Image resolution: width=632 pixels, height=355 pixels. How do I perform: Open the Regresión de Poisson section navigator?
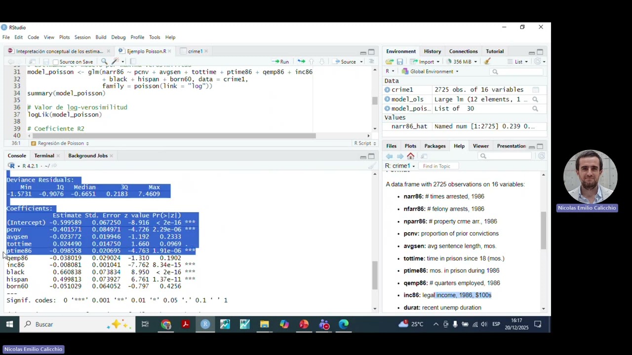coord(60,143)
